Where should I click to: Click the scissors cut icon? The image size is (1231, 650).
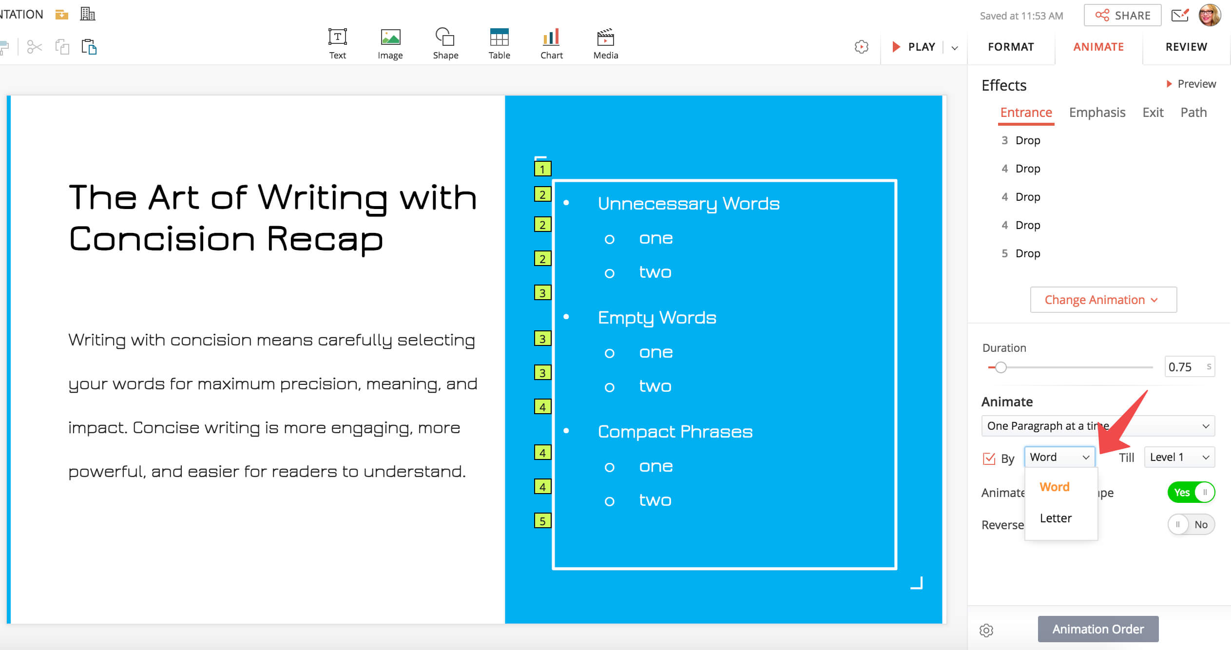pos(35,47)
